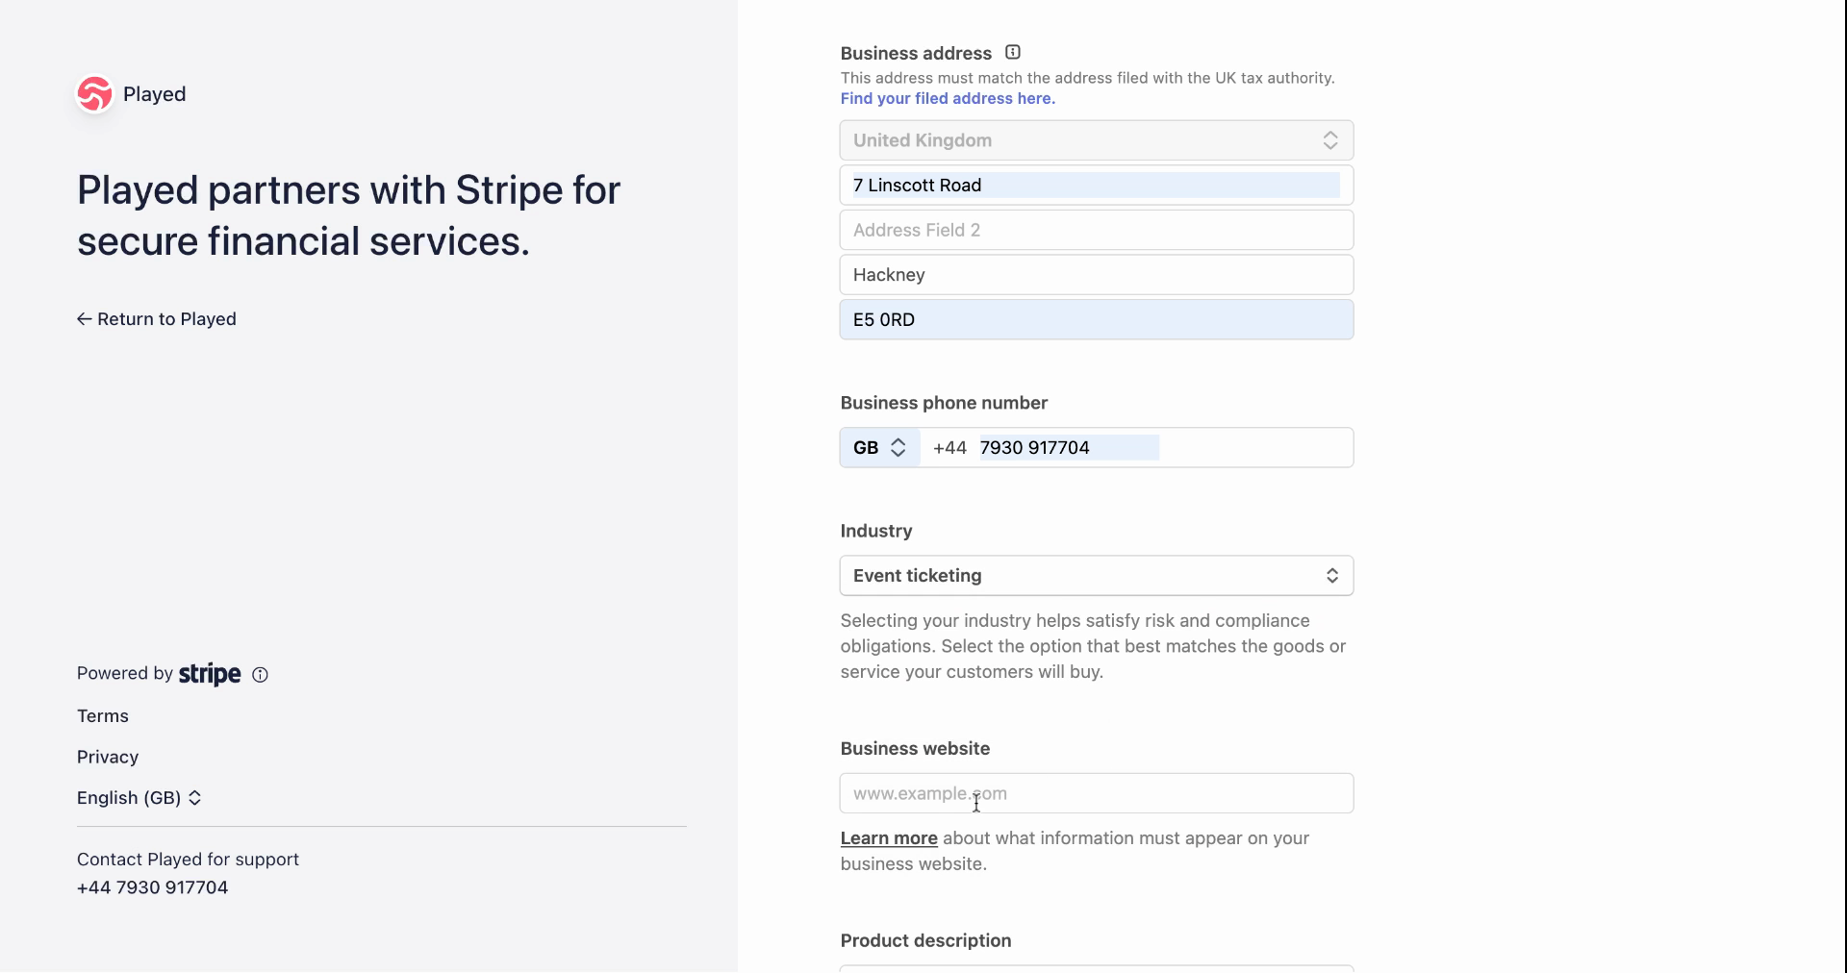Click the +44 dialing prefix

click(x=949, y=448)
